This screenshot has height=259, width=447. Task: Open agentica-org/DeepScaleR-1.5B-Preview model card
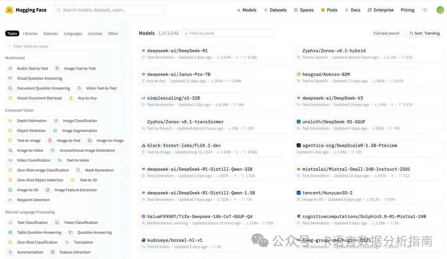[369, 148]
